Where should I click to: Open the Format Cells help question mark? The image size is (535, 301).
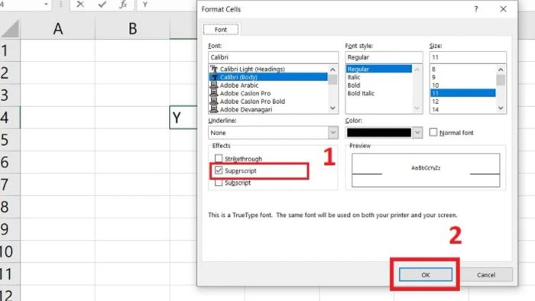476,9
